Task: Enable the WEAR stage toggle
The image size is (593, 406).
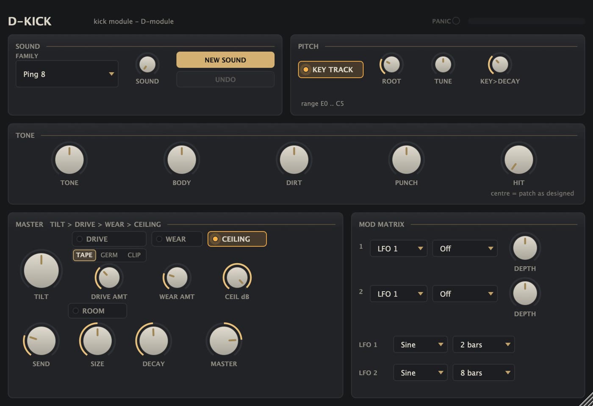Action: click(x=177, y=239)
